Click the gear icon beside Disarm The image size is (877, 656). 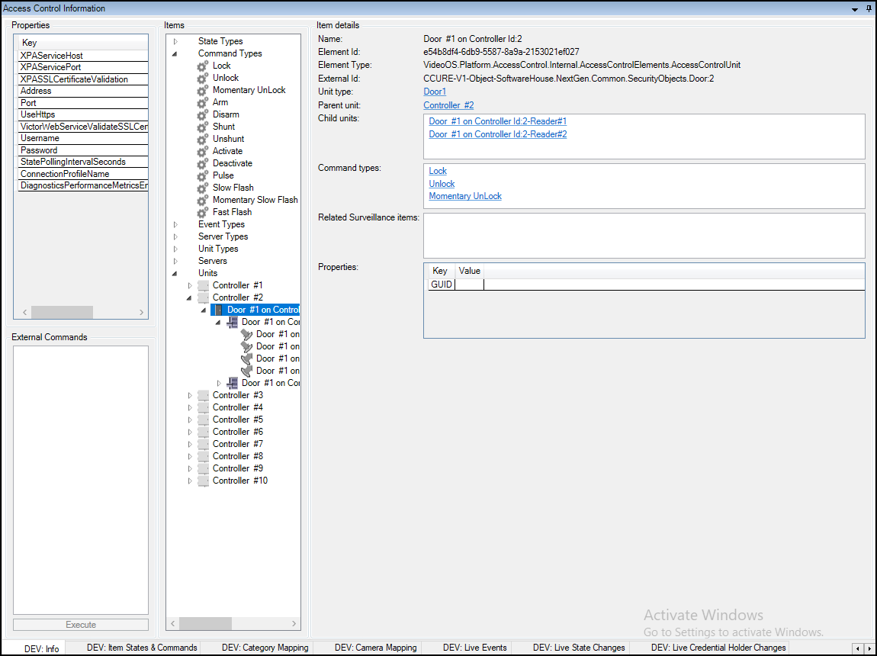203,114
